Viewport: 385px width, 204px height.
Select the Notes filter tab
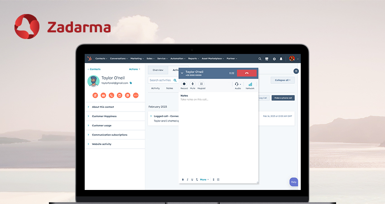click(170, 88)
